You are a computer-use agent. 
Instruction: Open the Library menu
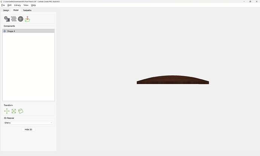[17, 5]
